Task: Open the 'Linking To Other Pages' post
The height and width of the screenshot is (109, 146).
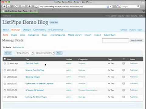Action: click(36, 97)
